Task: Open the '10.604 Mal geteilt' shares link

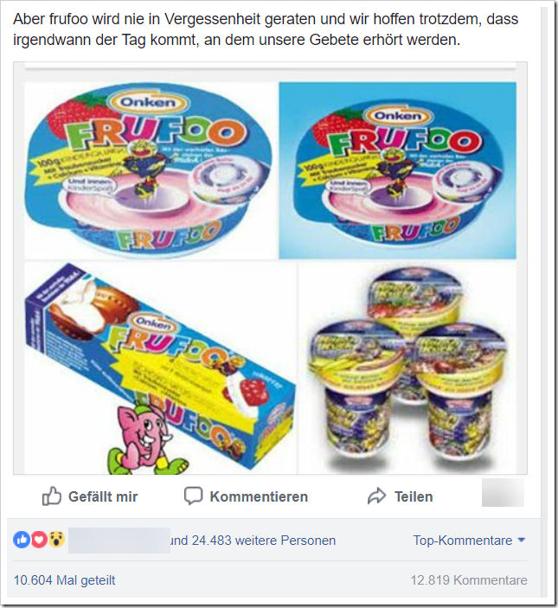Action: pyautogui.click(x=64, y=580)
